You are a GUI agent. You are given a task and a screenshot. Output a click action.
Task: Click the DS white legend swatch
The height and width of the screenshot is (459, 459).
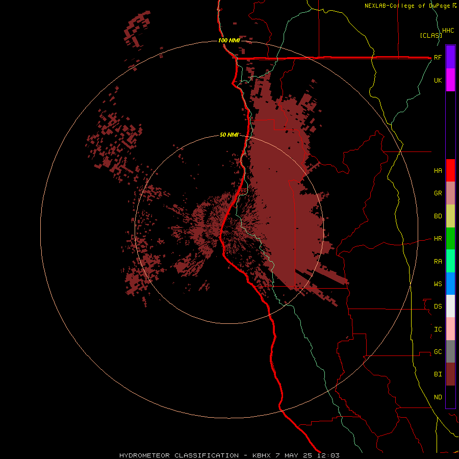[x=450, y=306]
